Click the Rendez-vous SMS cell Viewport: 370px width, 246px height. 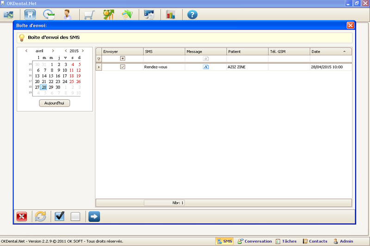click(164, 67)
